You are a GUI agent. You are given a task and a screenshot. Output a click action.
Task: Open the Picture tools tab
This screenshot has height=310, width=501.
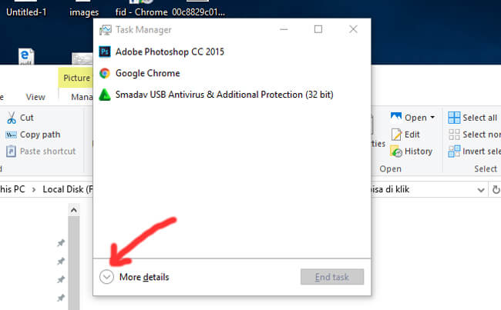coord(76,78)
